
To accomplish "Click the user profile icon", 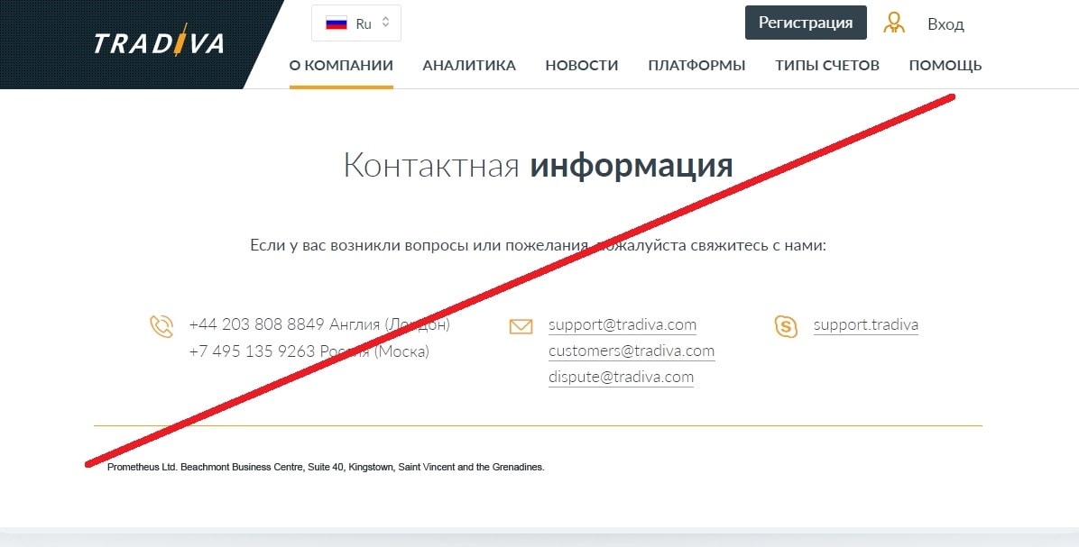I will tap(894, 23).
